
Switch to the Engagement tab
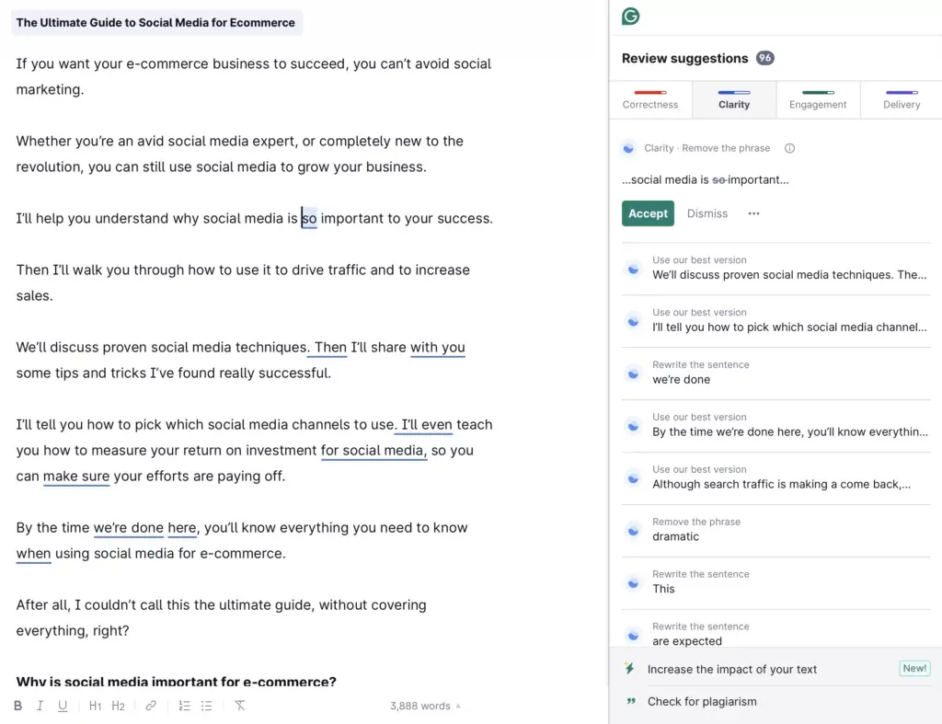[818, 99]
